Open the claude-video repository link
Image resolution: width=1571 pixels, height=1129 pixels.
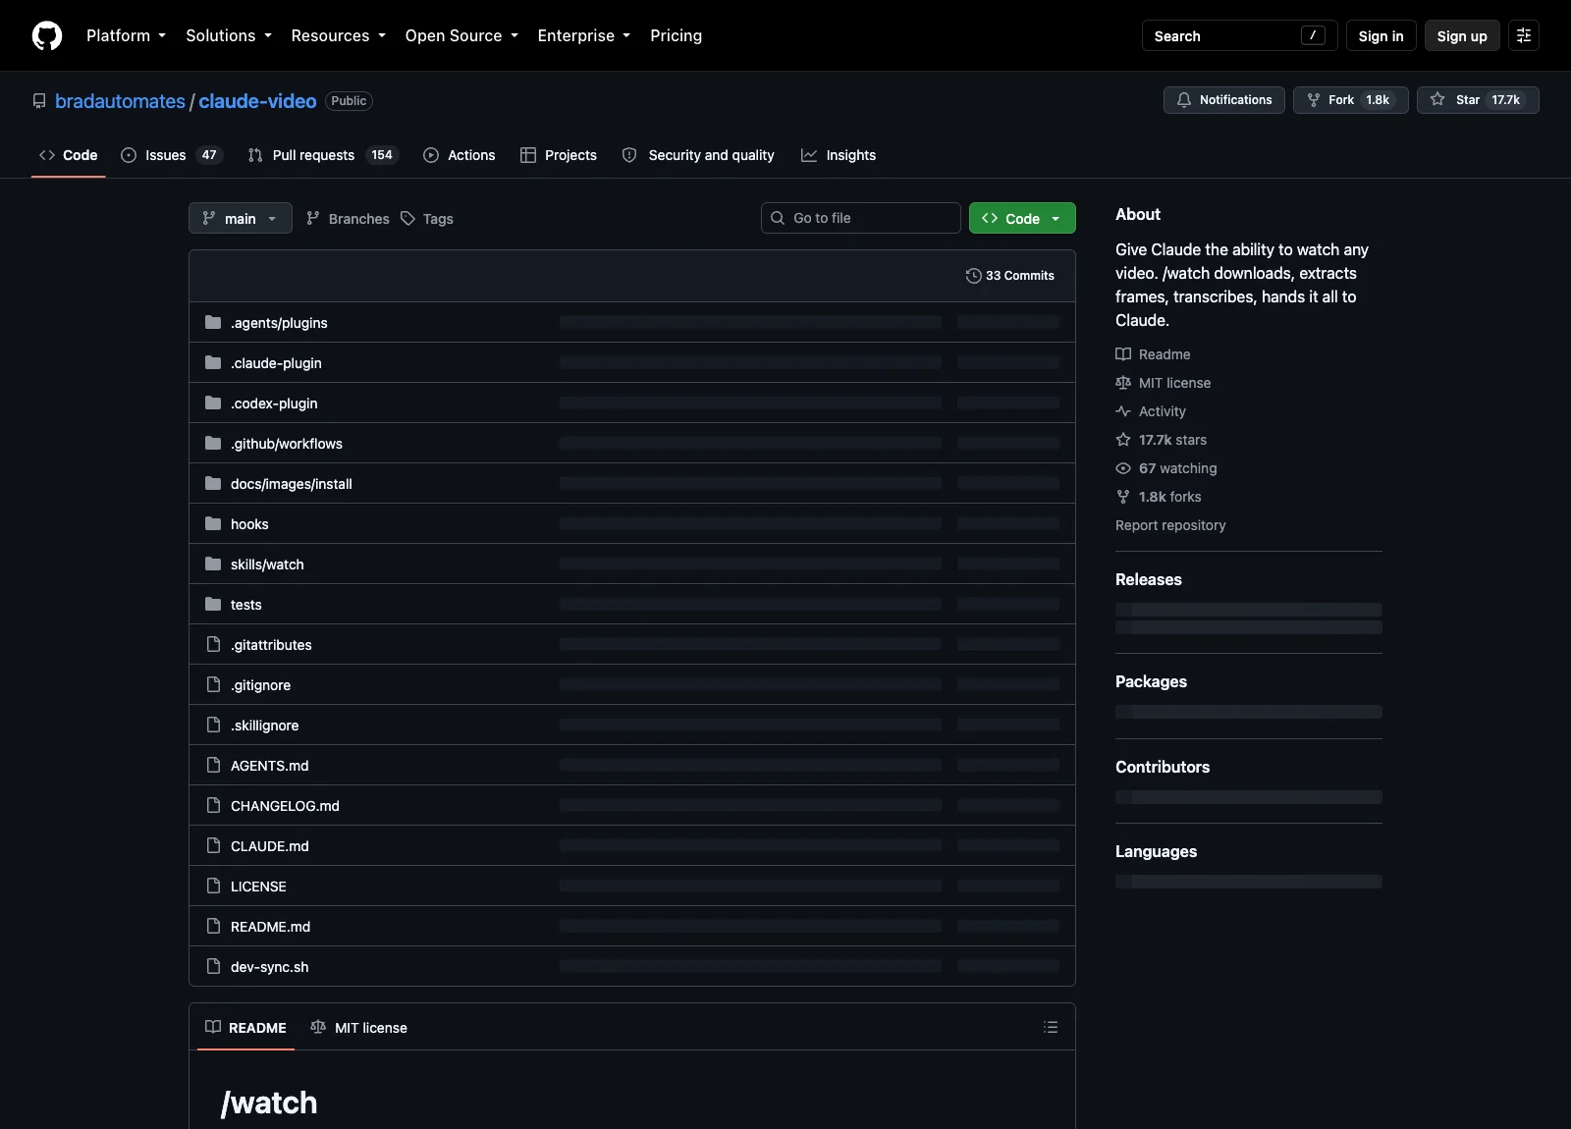(x=257, y=101)
